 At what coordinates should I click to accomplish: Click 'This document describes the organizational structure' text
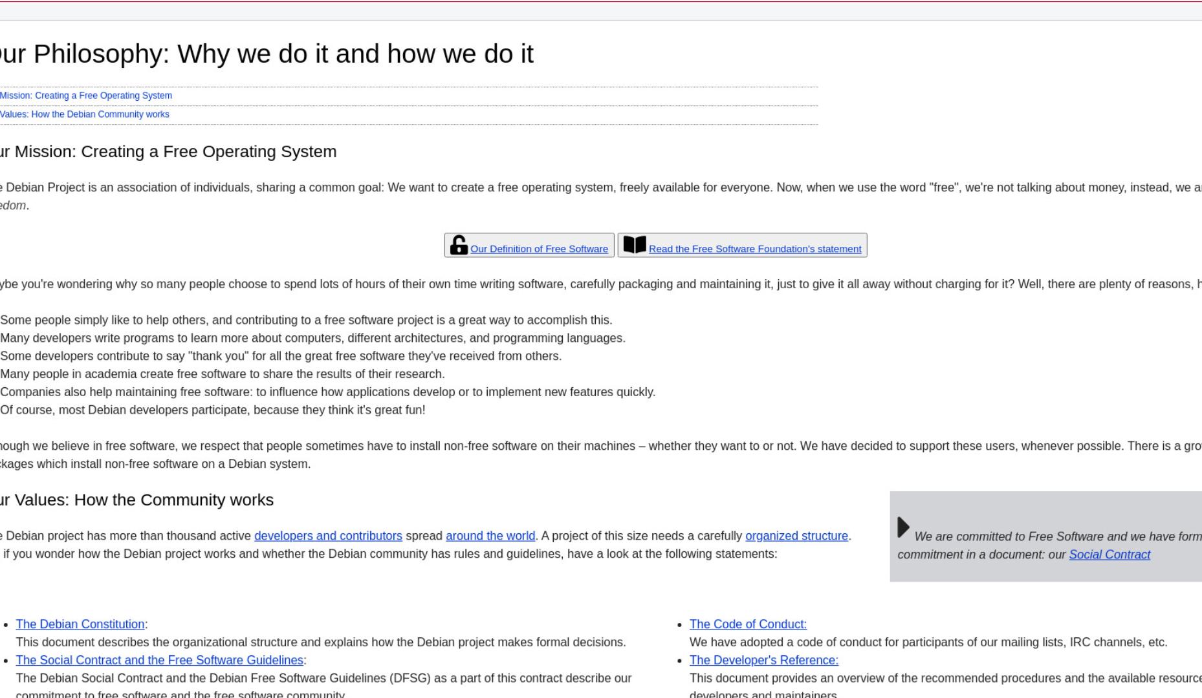pyautogui.click(x=321, y=642)
